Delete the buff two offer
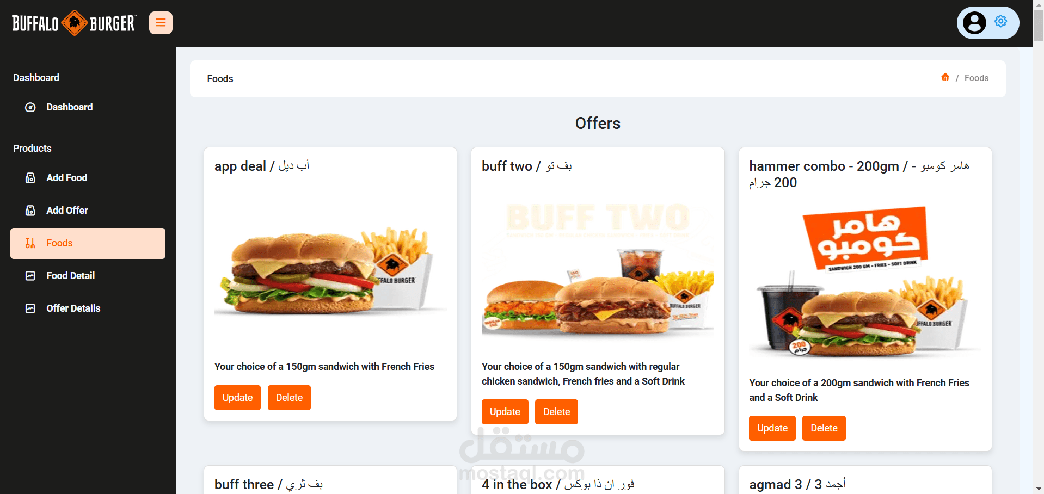 (x=556, y=412)
